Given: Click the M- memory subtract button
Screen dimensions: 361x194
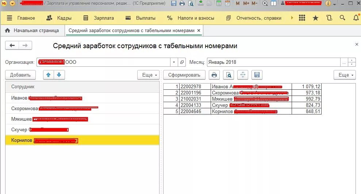Looking at the screenshot, I should (x=254, y=3).
